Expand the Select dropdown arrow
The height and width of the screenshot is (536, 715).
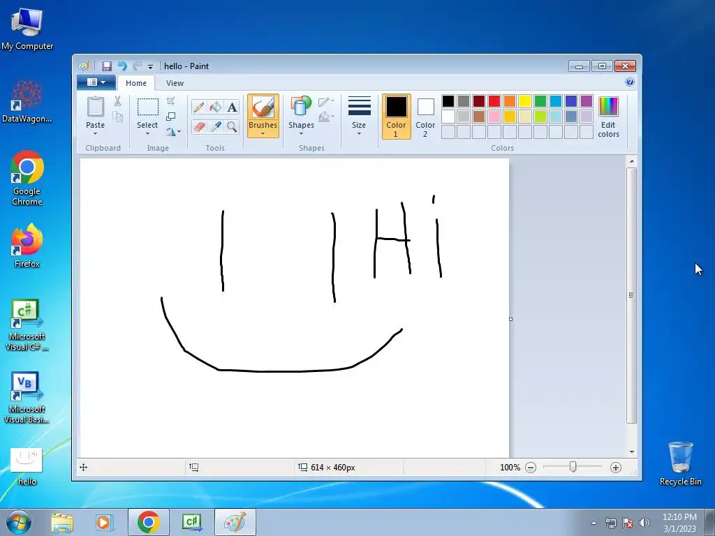pyautogui.click(x=147, y=134)
